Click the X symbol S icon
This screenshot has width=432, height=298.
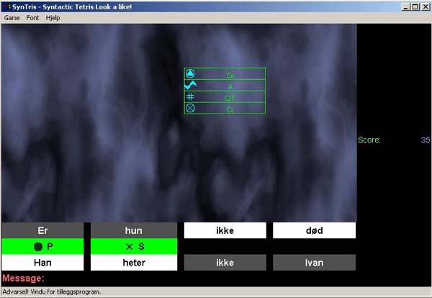(x=130, y=246)
